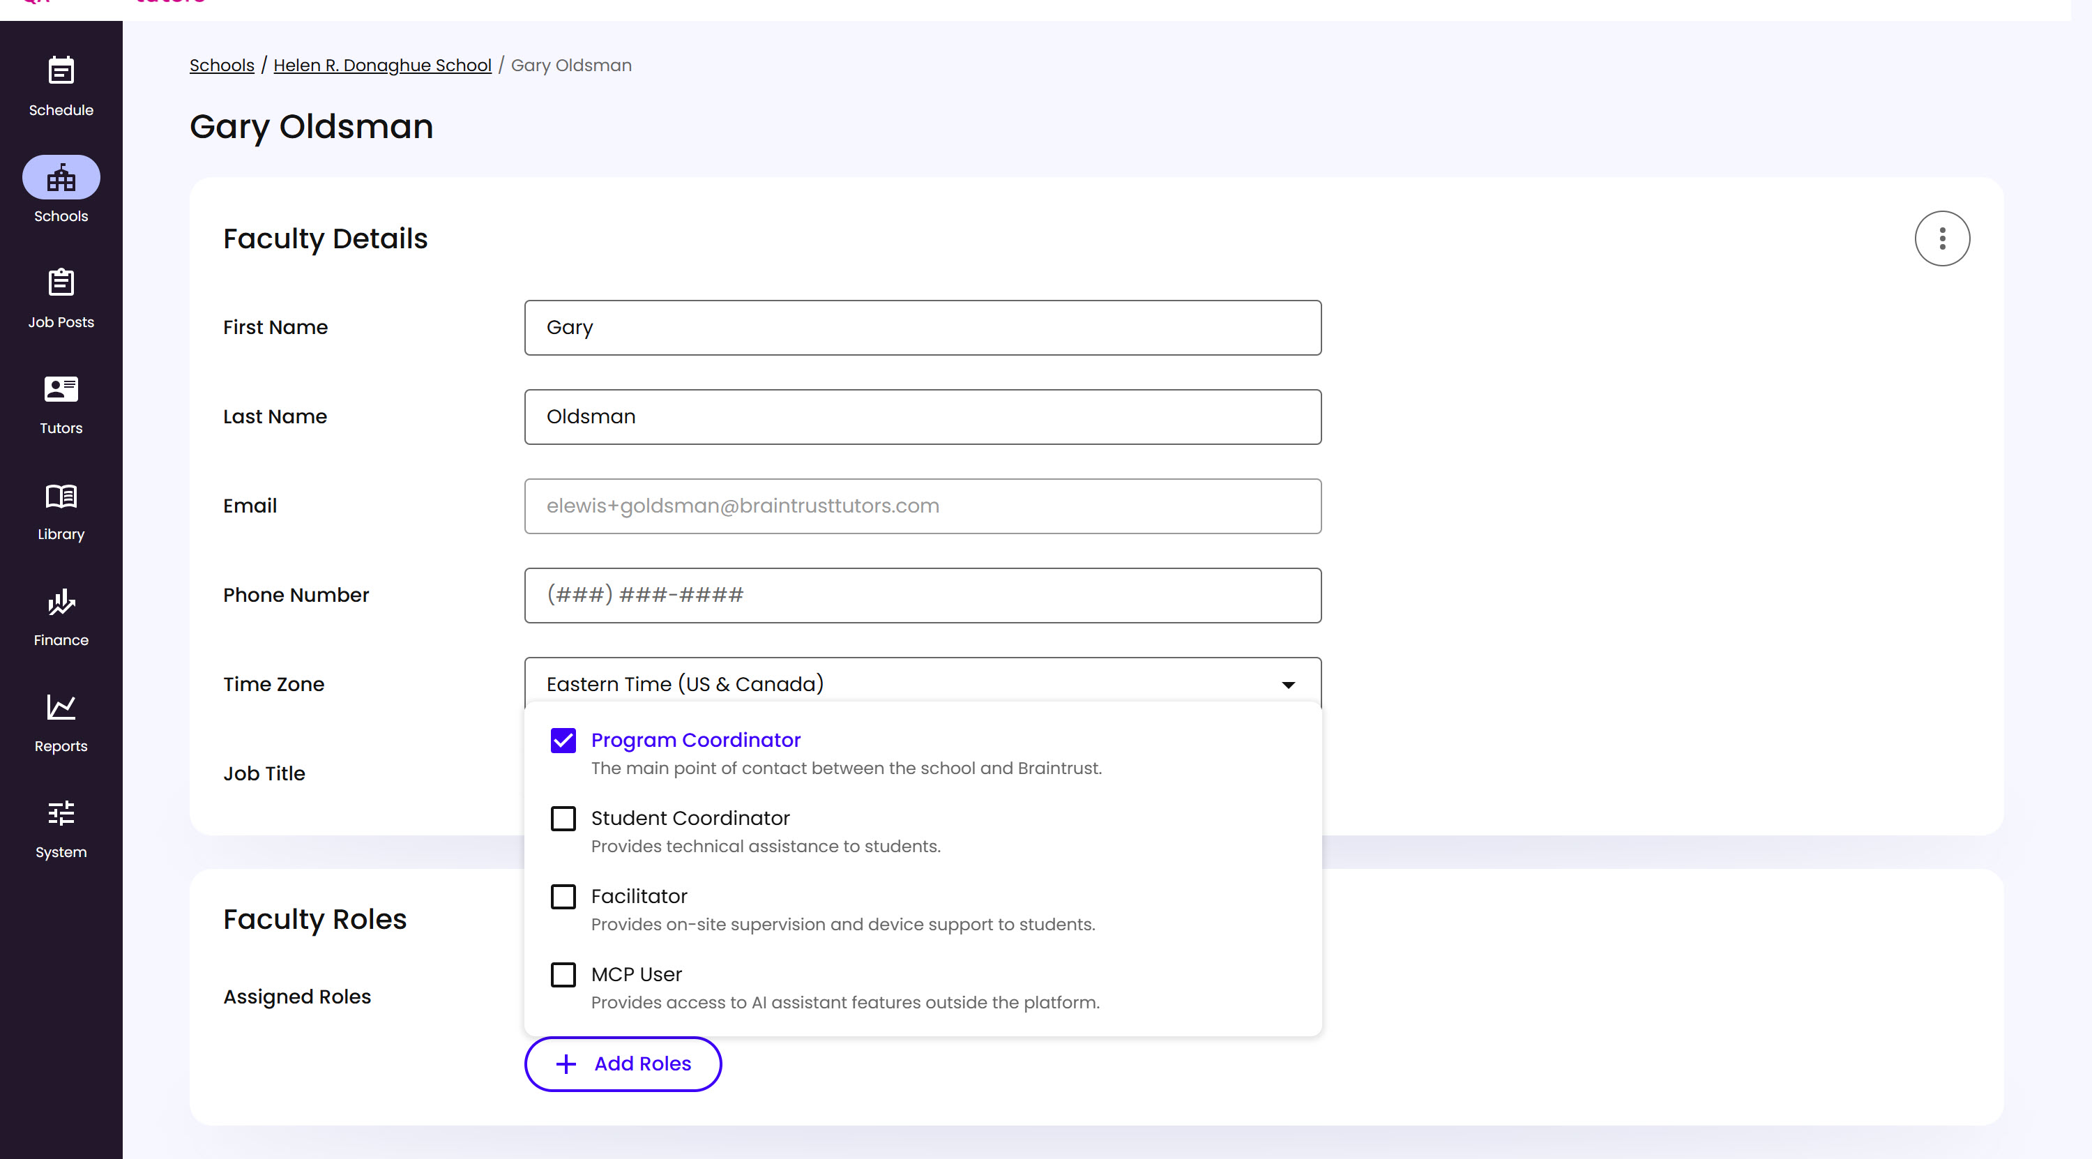Click the disabled Email field
The width and height of the screenshot is (2092, 1159).
(923, 506)
